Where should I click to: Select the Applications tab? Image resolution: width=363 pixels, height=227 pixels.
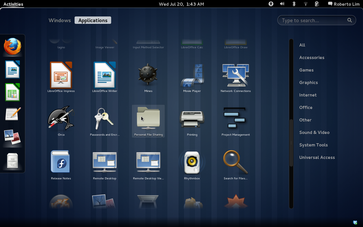(x=93, y=20)
